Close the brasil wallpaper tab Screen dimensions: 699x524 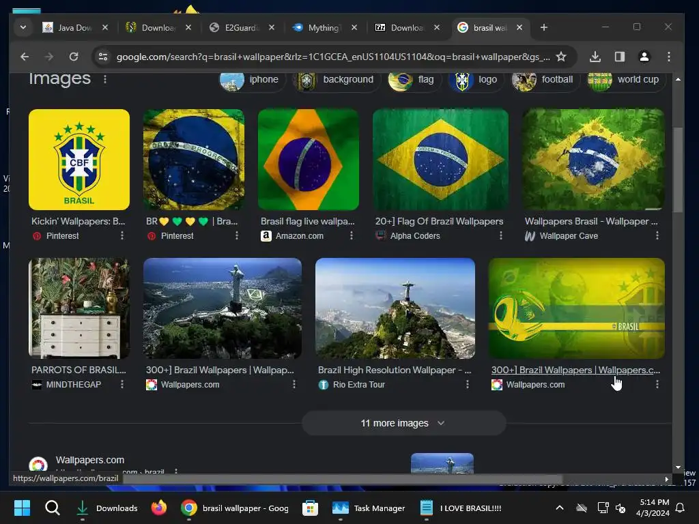[519, 27]
